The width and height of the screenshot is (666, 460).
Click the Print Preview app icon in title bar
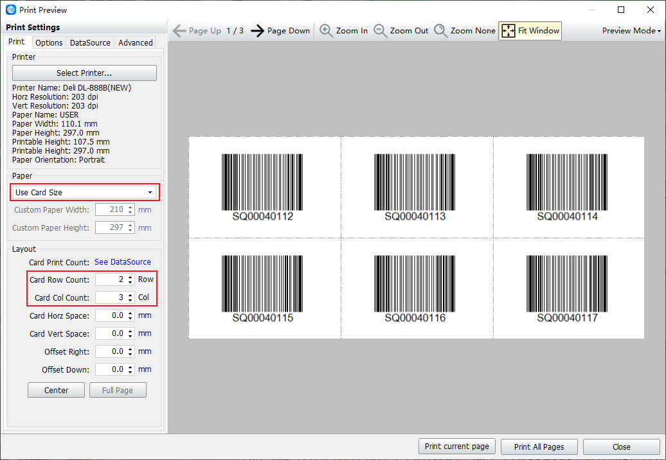pyautogui.click(x=11, y=10)
